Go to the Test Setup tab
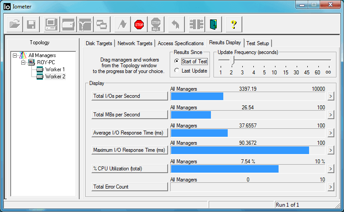344x212 pixels. pos(258,43)
